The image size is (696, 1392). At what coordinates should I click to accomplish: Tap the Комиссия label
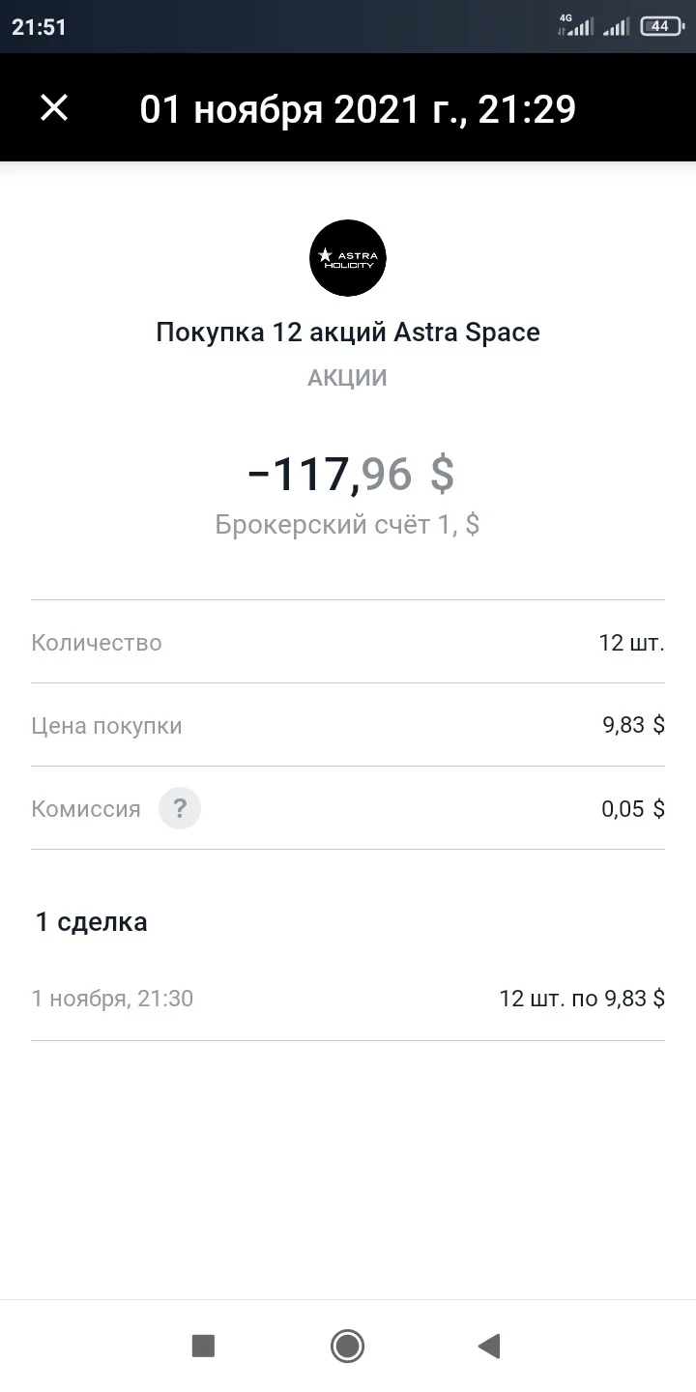click(x=86, y=809)
